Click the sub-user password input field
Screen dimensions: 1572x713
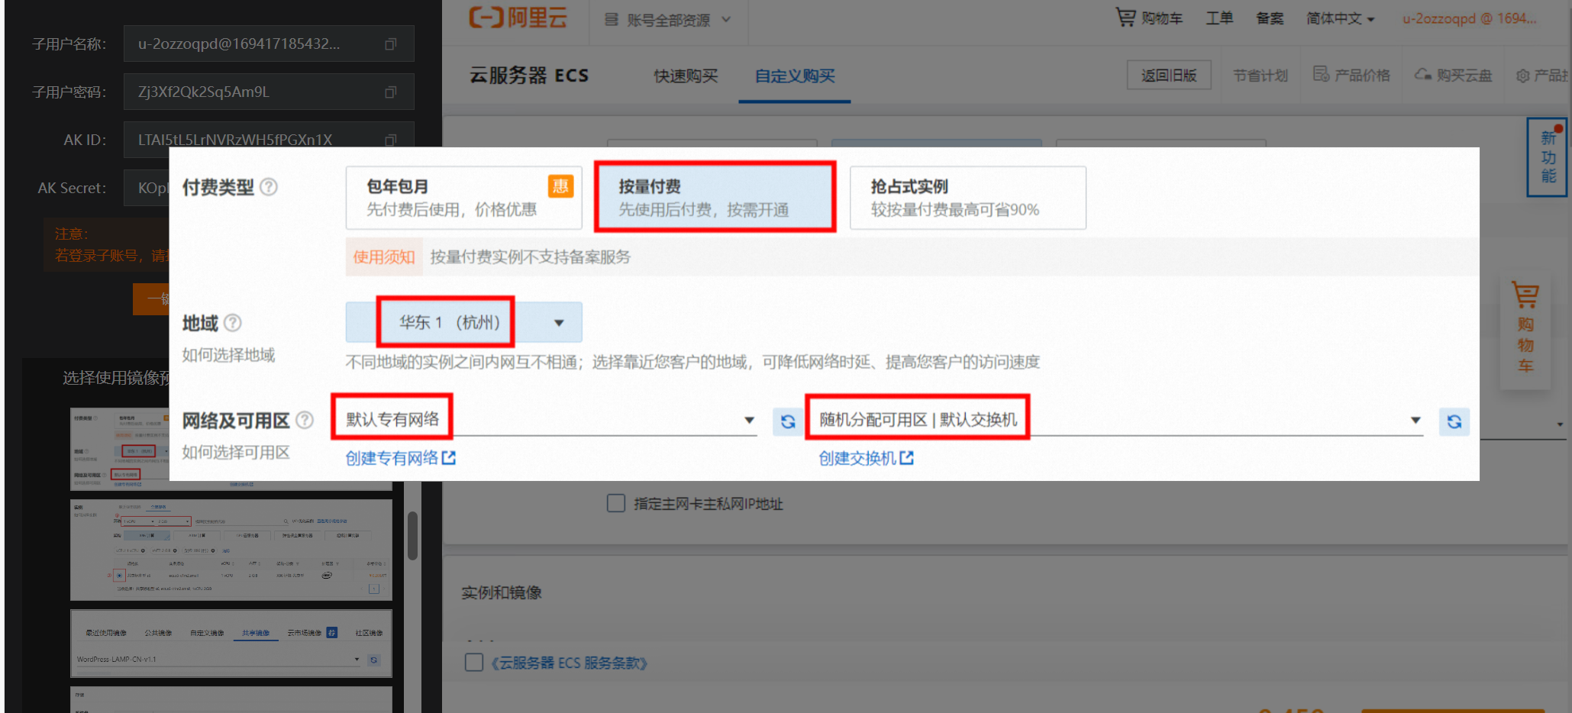[269, 92]
